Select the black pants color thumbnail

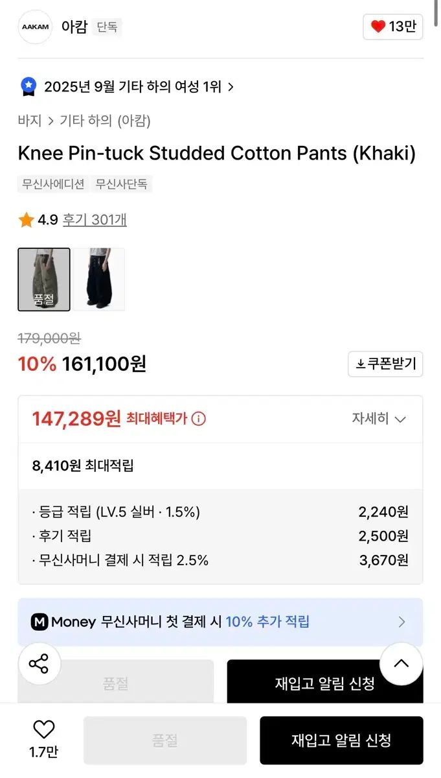[99, 279]
